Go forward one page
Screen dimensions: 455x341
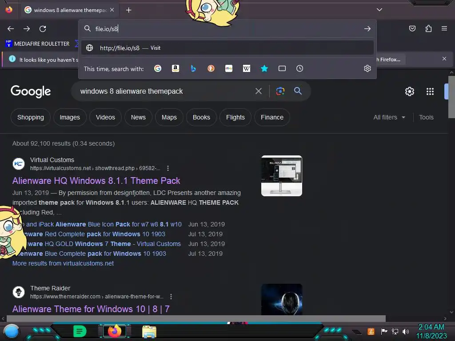[x=27, y=29]
